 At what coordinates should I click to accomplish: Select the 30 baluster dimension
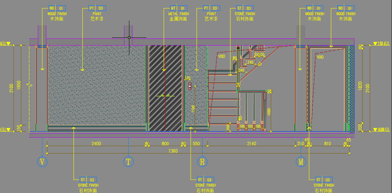(x=240, y=118)
